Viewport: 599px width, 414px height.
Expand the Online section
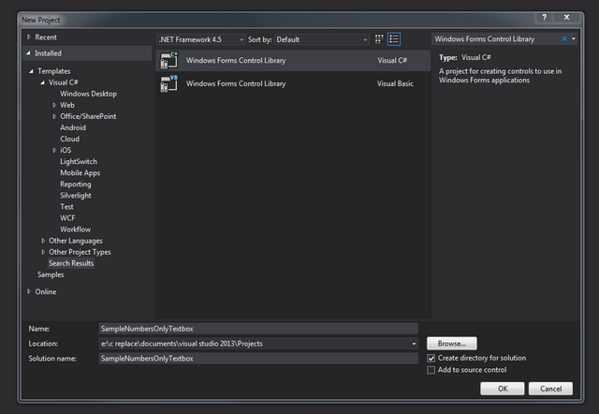click(29, 291)
